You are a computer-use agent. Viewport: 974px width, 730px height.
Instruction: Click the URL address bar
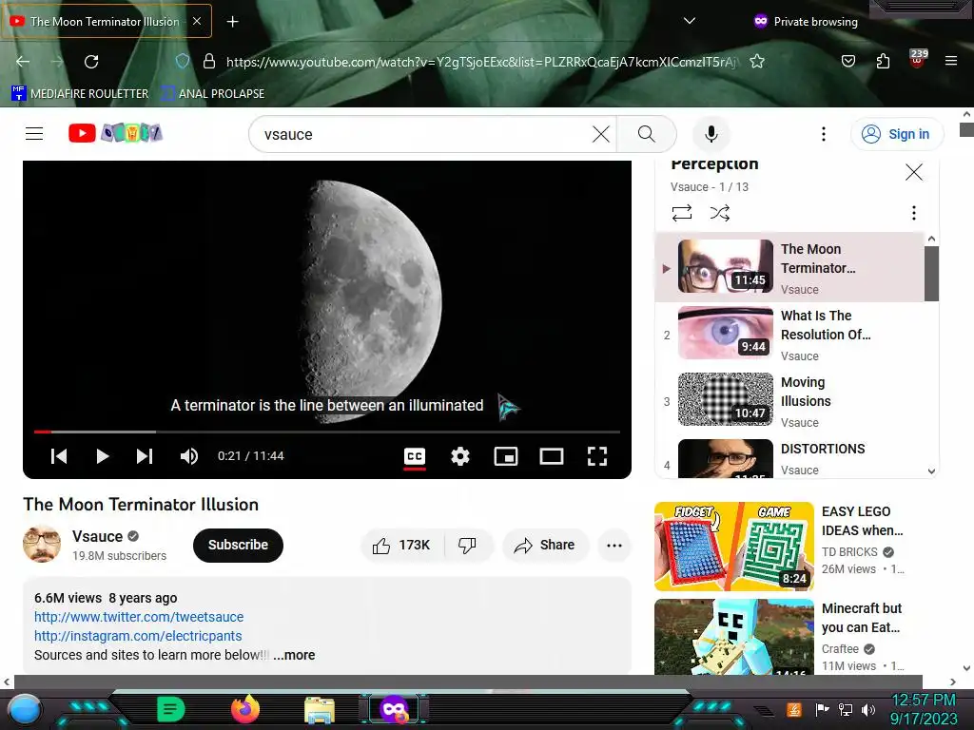point(482,62)
